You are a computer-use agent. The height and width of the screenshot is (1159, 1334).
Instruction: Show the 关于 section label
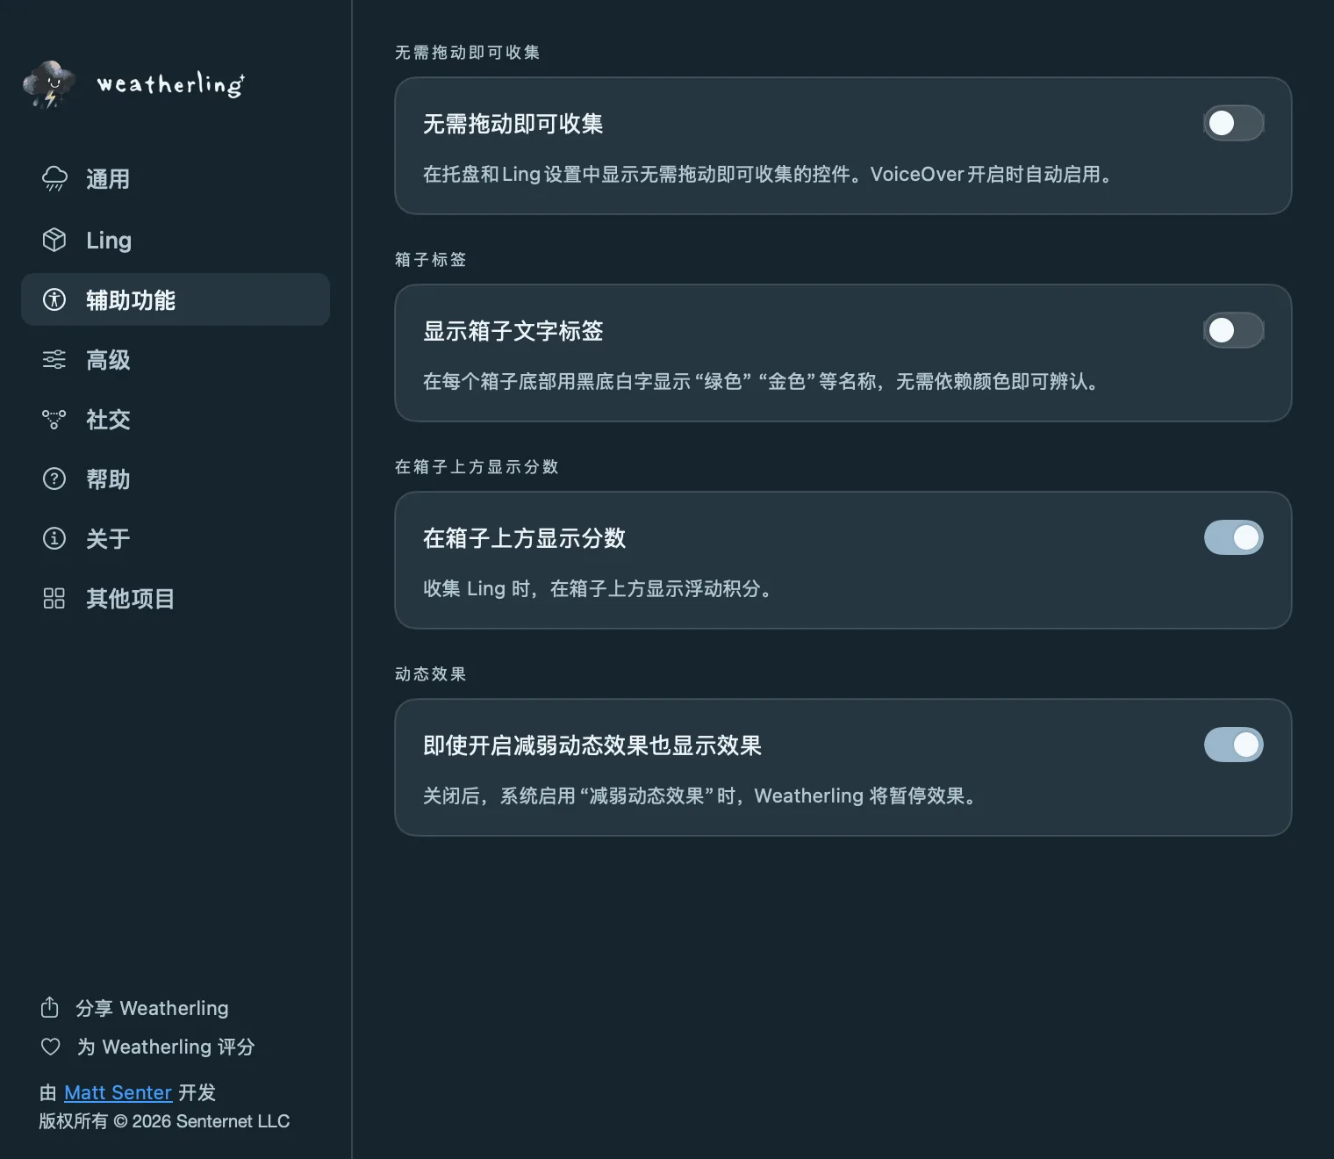(108, 539)
